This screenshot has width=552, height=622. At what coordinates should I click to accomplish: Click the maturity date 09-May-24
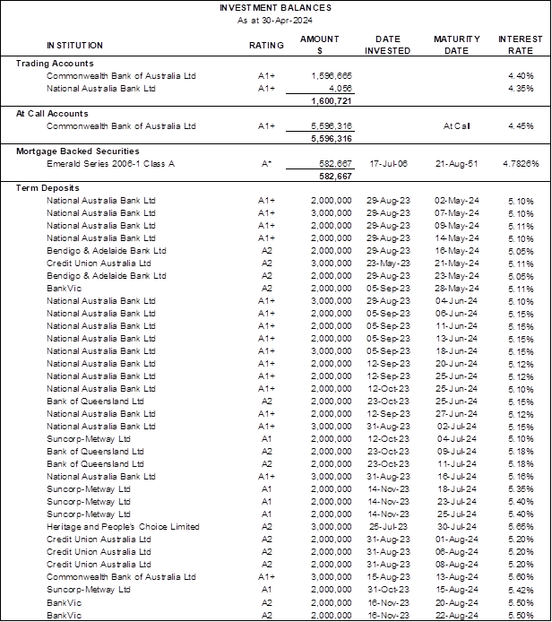[x=456, y=226]
